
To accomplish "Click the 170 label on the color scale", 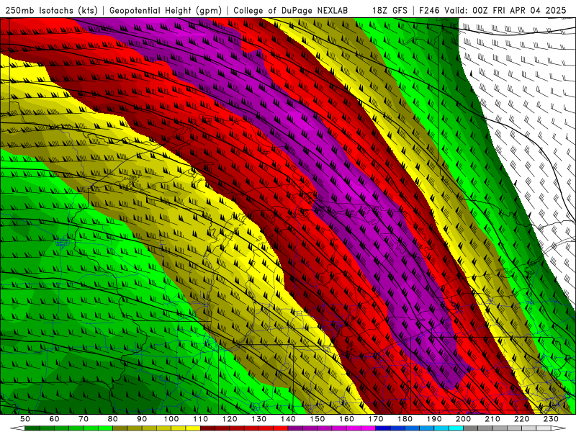I will pyautogui.click(x=376, y=419).
